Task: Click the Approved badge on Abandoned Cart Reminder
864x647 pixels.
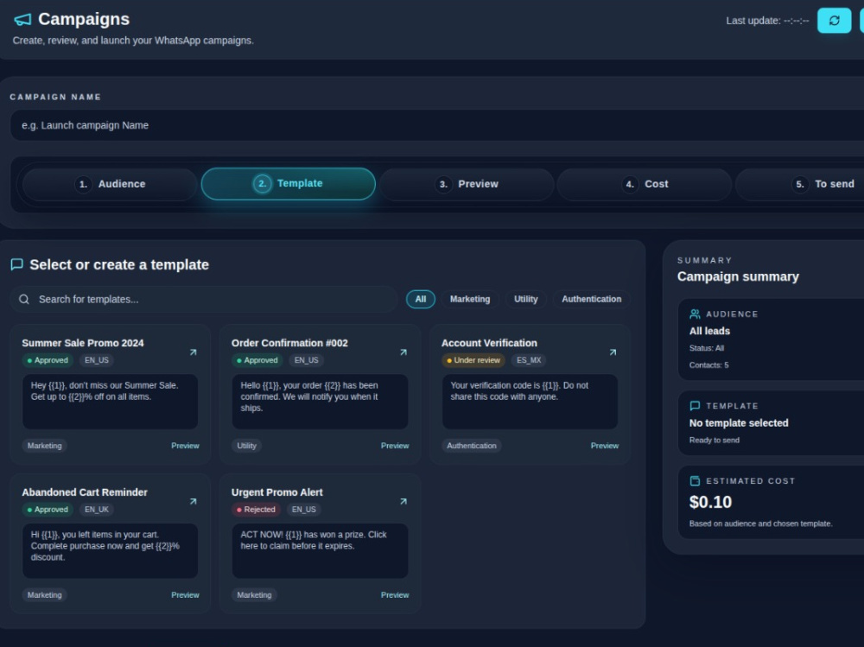Action: pyautogui.click(x=48, y=510)
